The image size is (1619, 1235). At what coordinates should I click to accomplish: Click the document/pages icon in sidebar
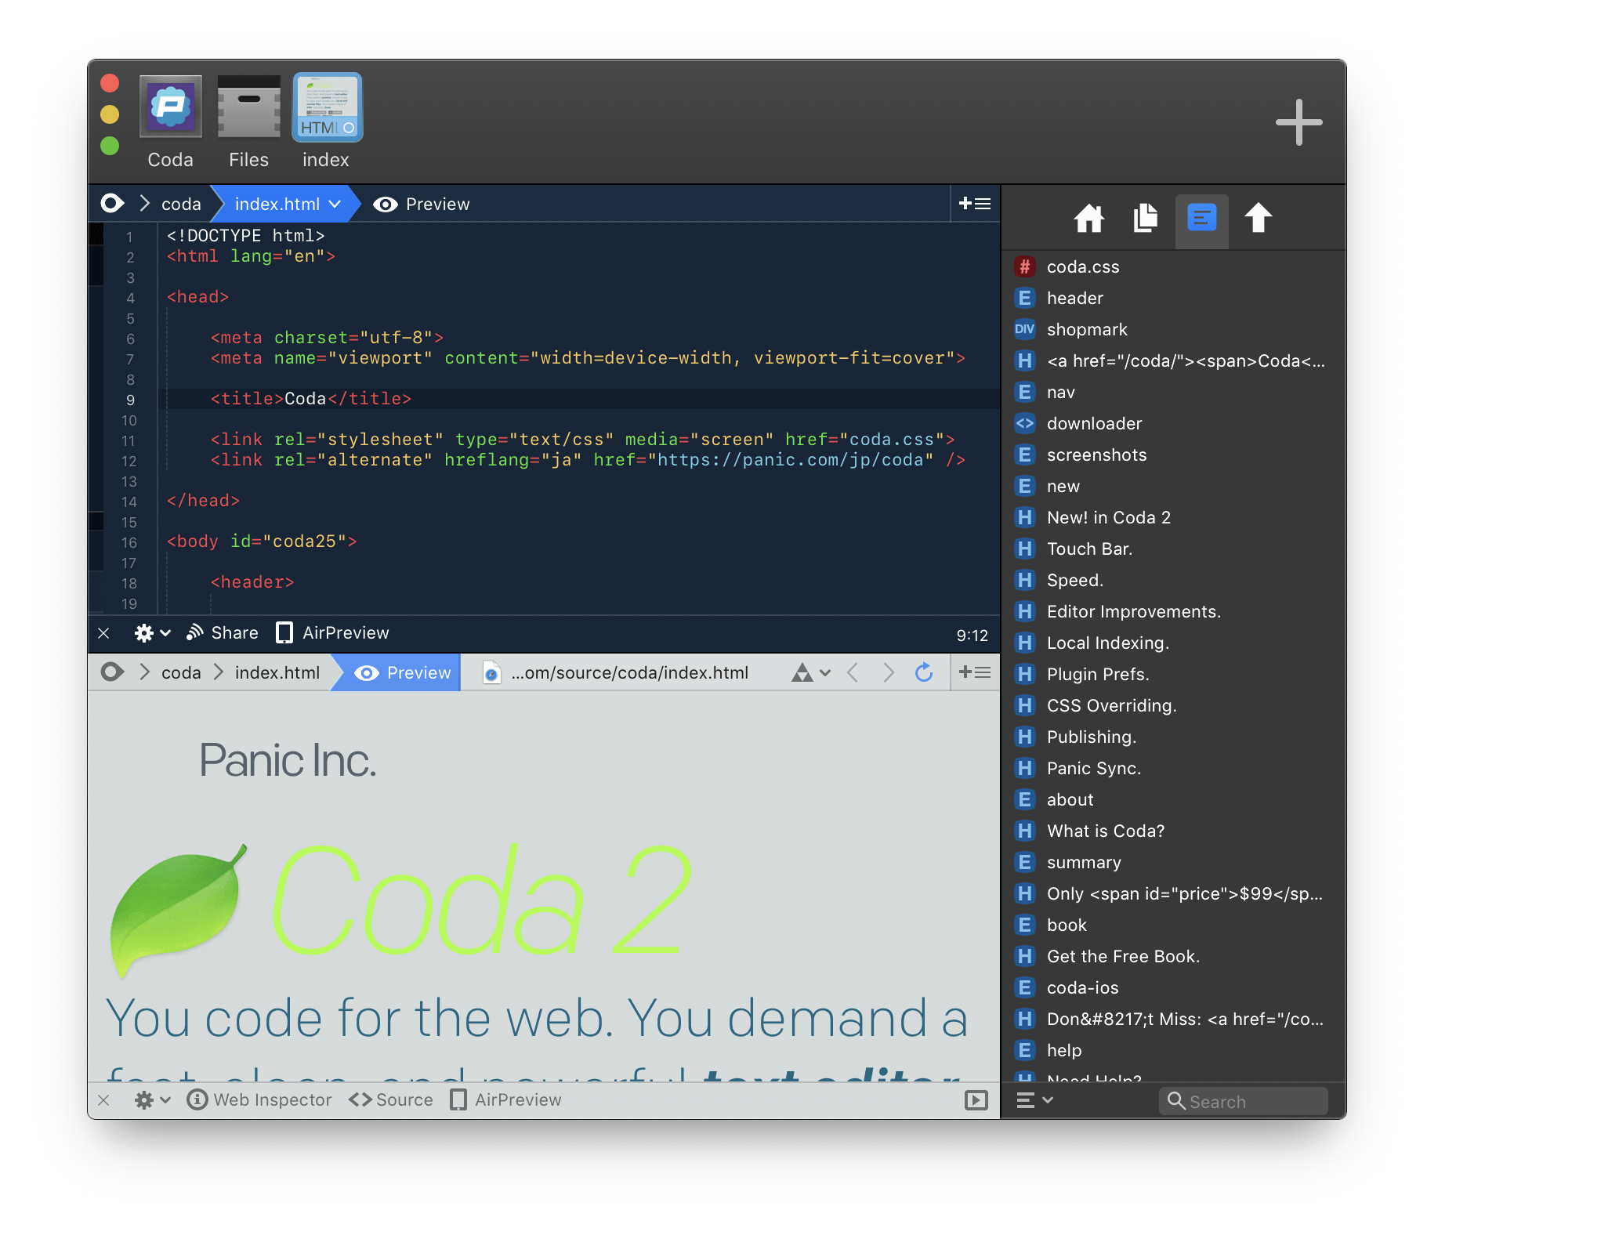[1146, 216]
